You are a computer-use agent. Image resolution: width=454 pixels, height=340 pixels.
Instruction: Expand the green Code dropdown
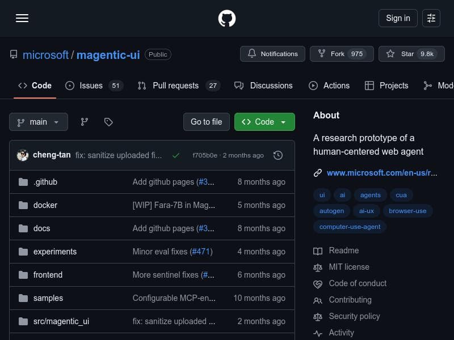pyautogui.click(x=264, y=122)
